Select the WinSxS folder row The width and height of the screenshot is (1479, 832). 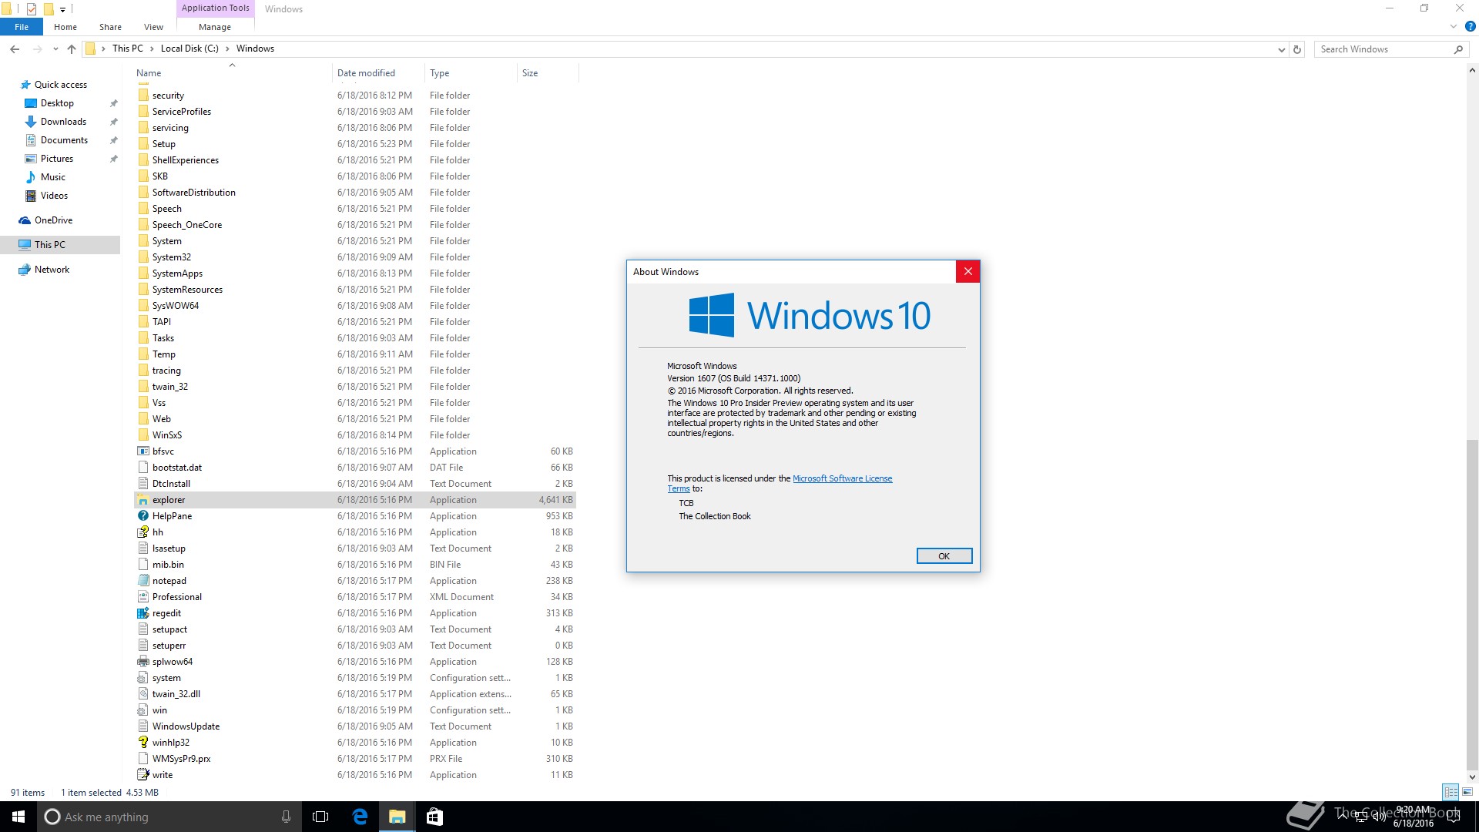pyautogui.click(x=355, y=435)
